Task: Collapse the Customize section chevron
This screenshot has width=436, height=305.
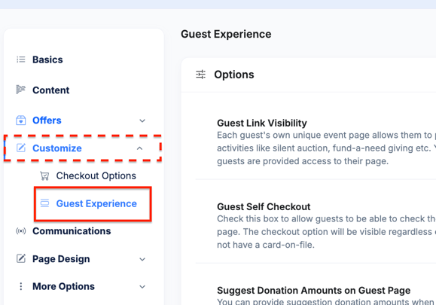Action: [139, 148]
